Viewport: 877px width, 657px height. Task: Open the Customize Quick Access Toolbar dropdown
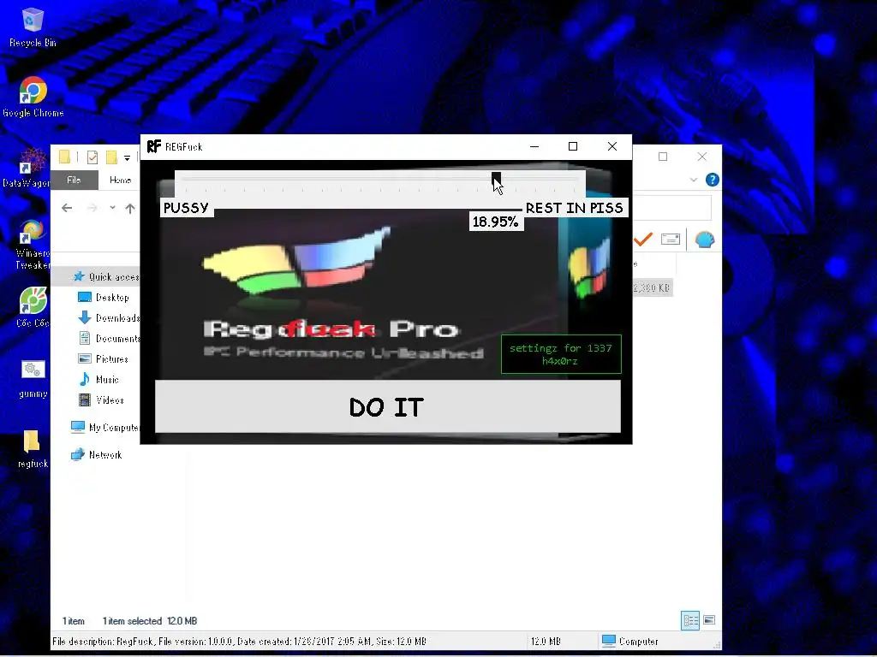point(127,158)
